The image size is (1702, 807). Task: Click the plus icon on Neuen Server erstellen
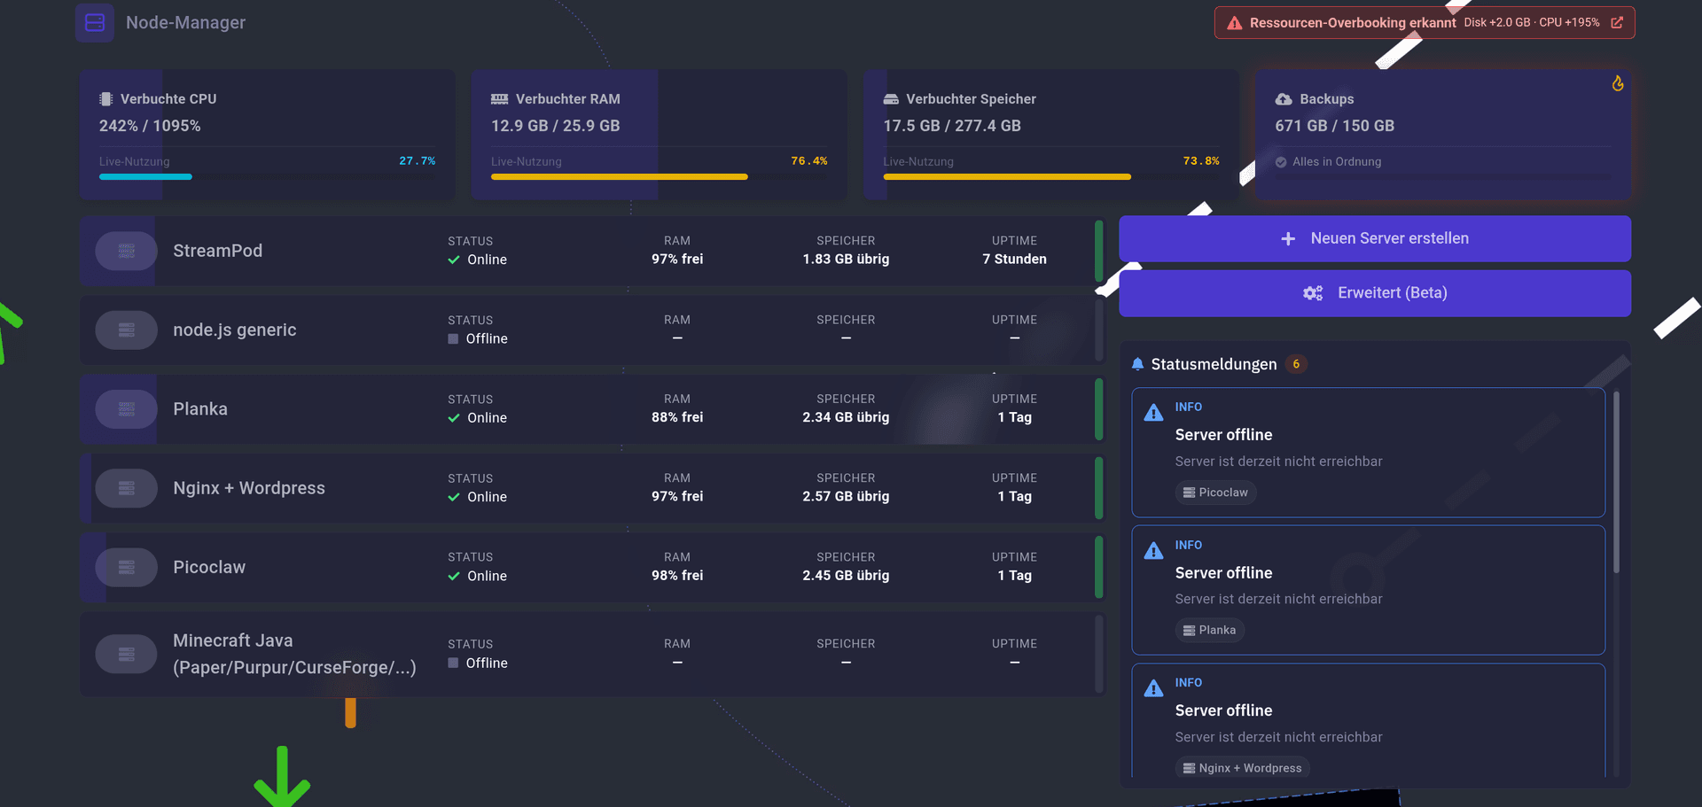[1288, 239]
